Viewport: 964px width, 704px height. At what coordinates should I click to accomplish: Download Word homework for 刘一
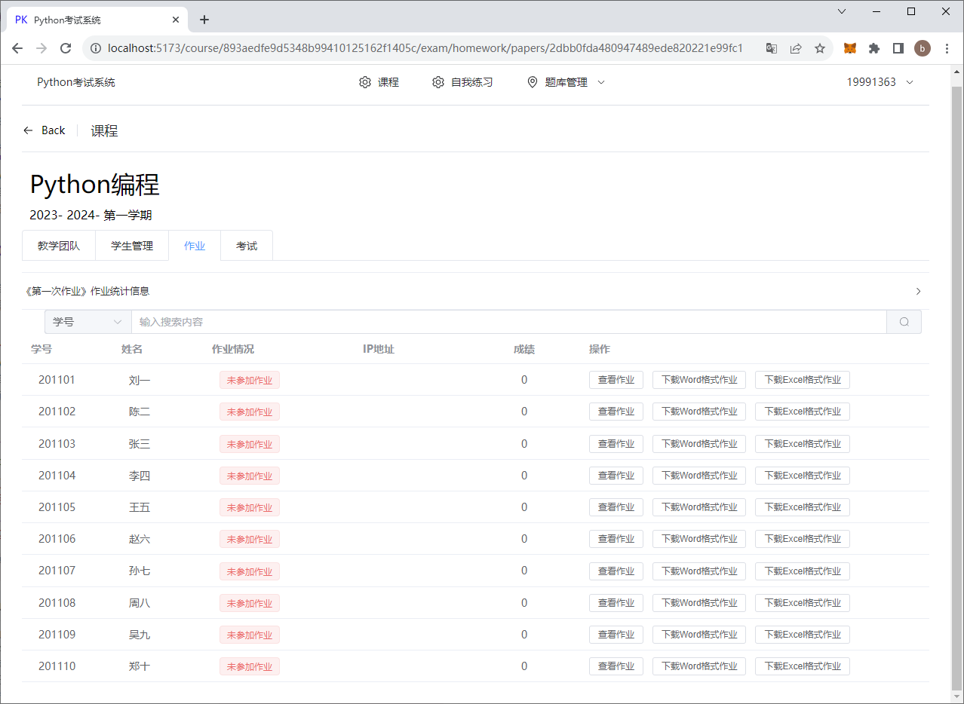click(x=699, y=380)
